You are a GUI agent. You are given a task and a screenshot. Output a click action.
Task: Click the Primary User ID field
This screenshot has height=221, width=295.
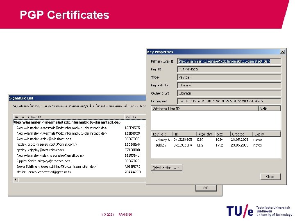pyautogui.click(x=229, y=61)
